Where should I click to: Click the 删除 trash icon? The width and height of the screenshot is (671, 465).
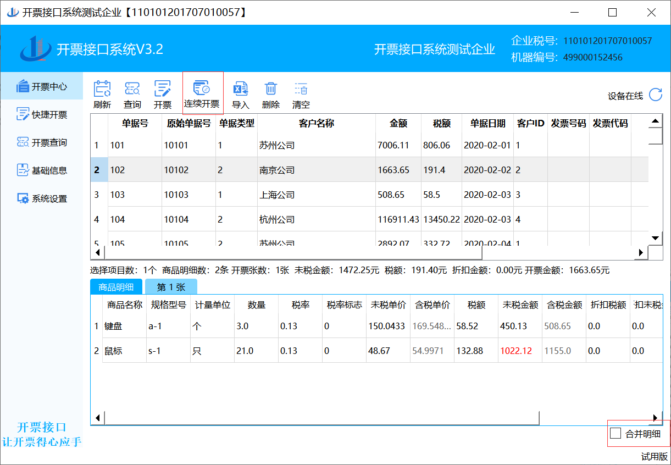coord(270,89)
